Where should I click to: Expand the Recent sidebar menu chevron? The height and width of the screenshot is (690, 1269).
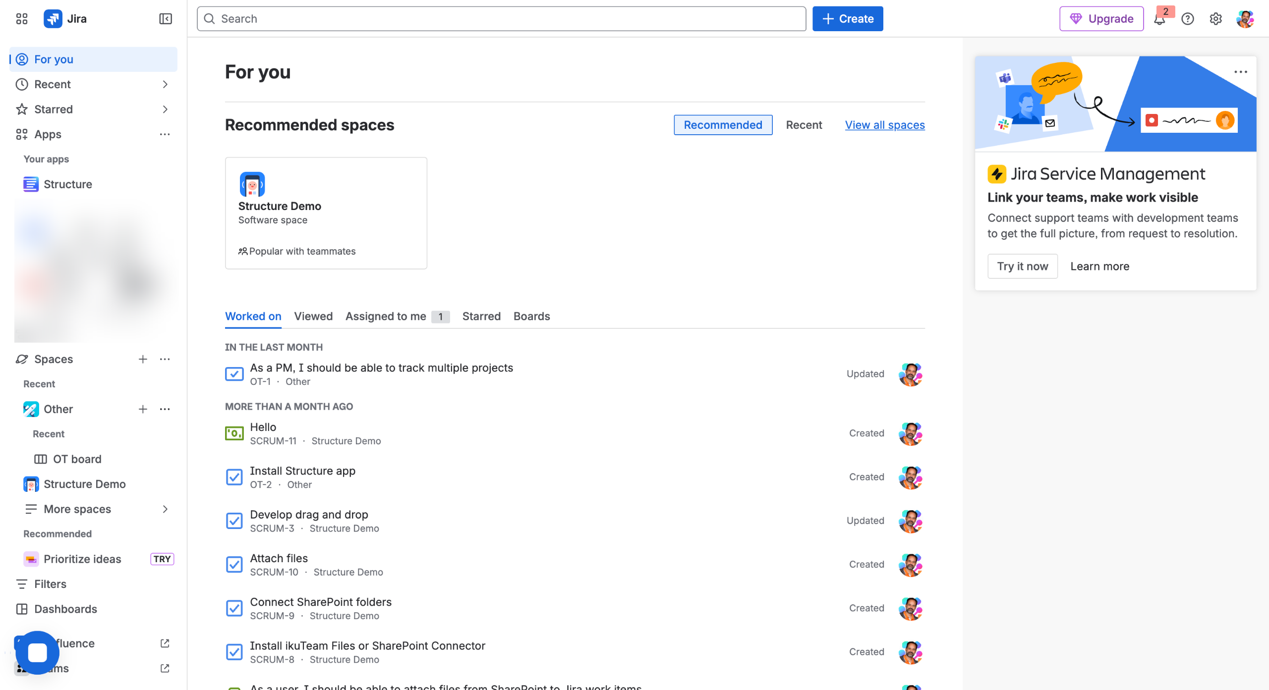pyautogui.click(x=165, y=84)
